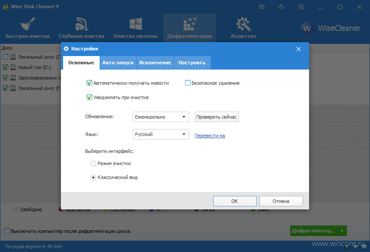Click the Диск column header
This screenshot has width=370, height=252.
(x=7, y=48)
